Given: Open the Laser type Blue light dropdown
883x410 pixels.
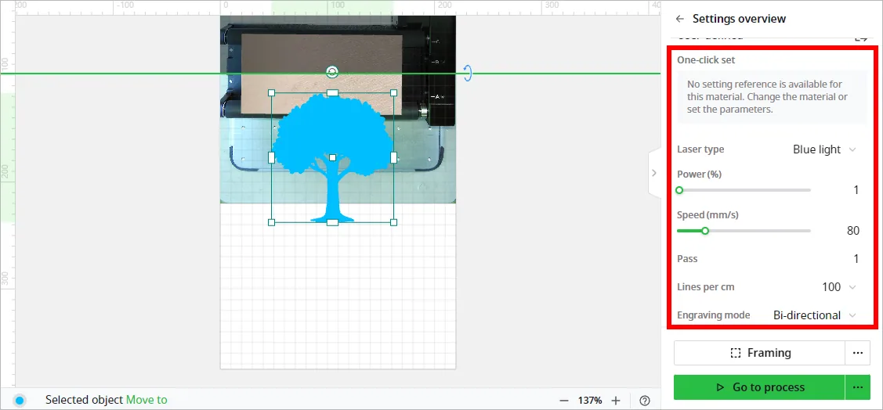Looking at the screenshot, I should [x=824, y=149].
